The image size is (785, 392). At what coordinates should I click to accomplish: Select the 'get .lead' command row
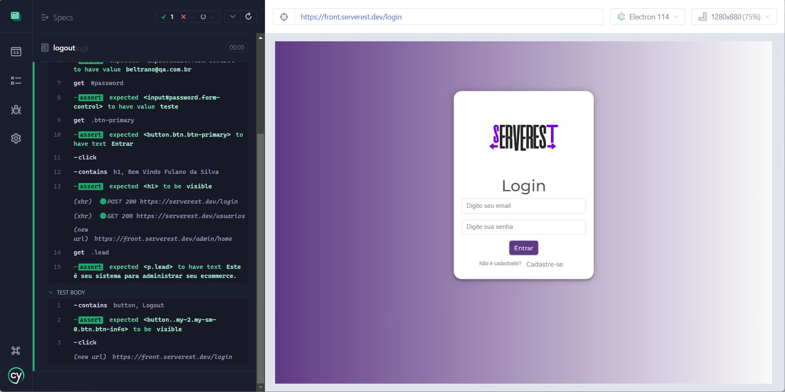(x=148, y=252)
